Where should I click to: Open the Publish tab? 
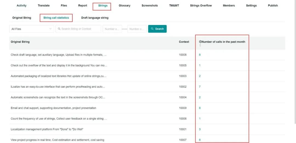click(273, 5)
